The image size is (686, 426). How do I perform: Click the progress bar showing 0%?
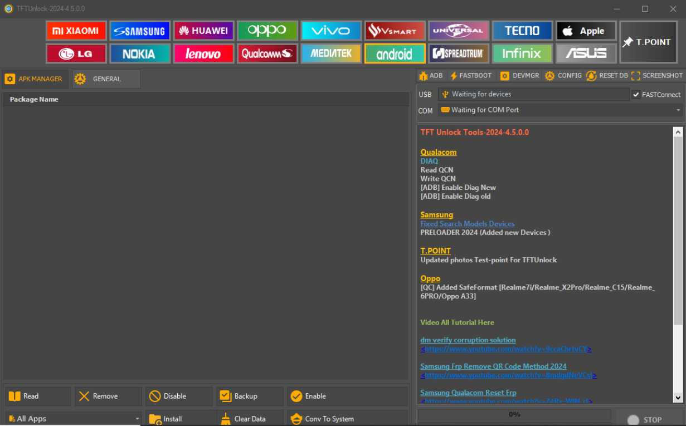click(514, 414)
